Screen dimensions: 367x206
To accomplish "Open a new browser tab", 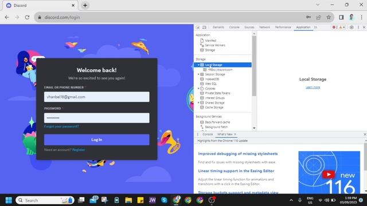I will pyautogui.click(x=85, y=5).
